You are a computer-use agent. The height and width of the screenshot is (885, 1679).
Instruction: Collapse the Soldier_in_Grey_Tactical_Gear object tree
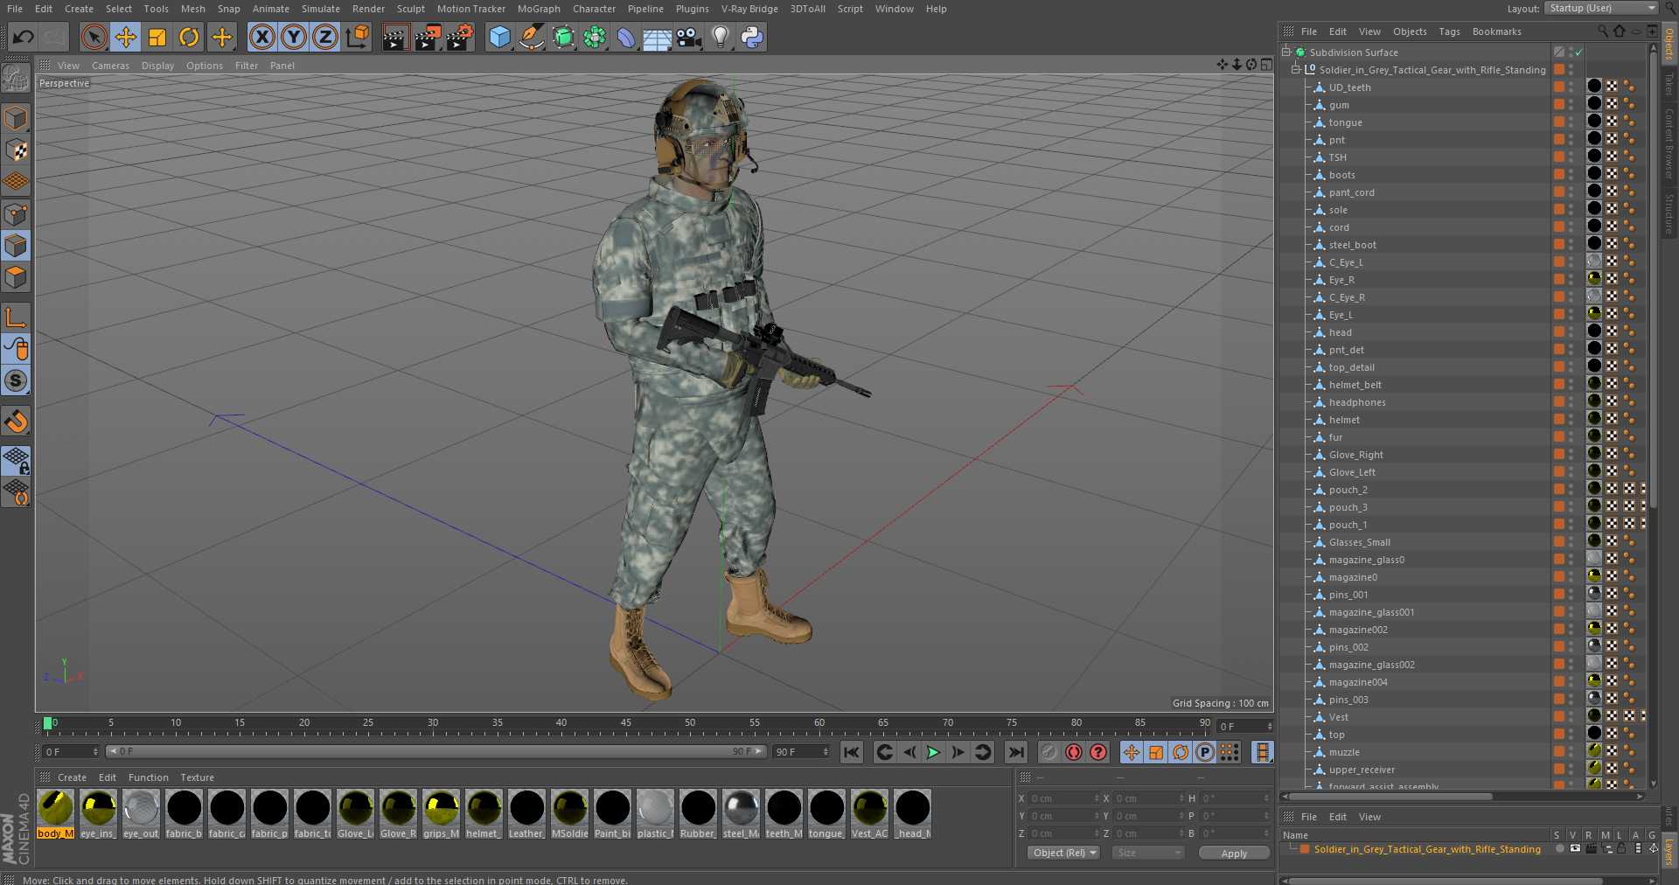(x=1296, y=69)
